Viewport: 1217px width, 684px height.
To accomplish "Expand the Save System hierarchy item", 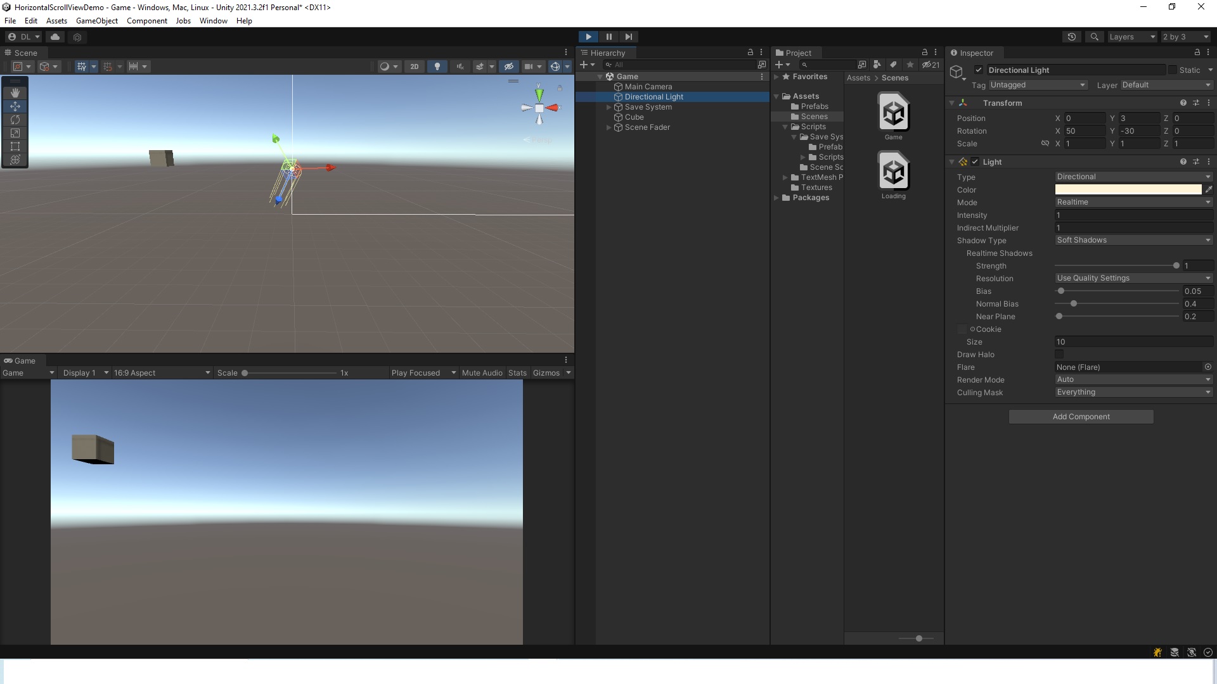I will click(x=609, y=107).
